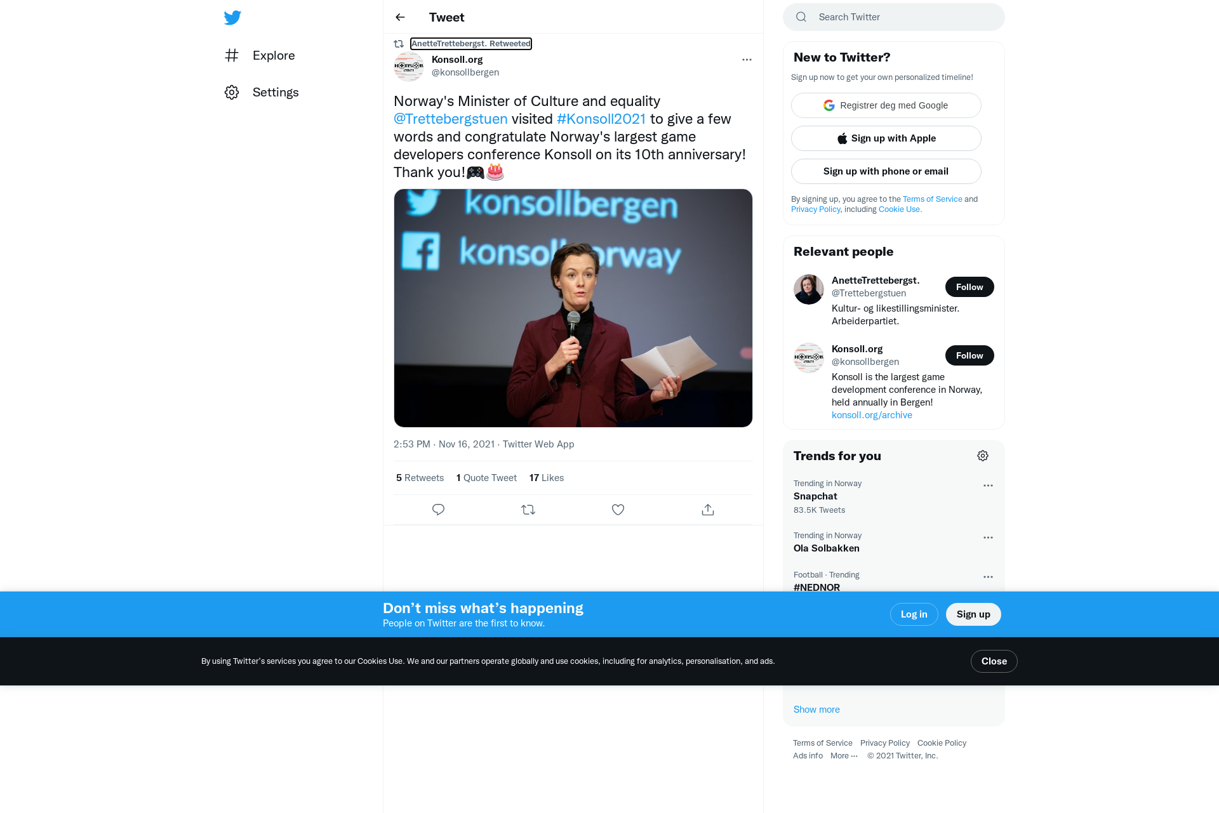Viewport: 1219px width, 813px height.
Task: Click the Twitter bird logo
Action: pos(232,18)
